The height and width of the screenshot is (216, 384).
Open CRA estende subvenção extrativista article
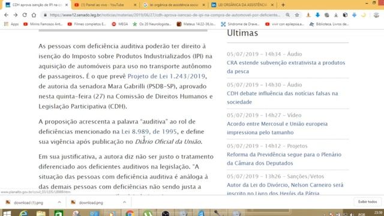pyautogui.click(x=286, y=67)
